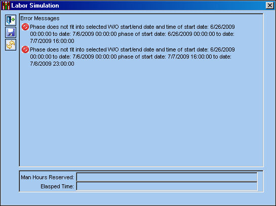Click the save floppy disk icon
Image resolution: width=276 pixels, height=206 pixels.
point(11,32)
